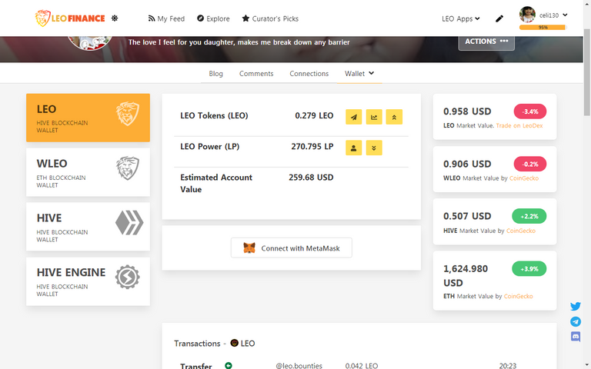Open the Telegram icon
This screenshot has width=591, height=369.
(575, 321)
